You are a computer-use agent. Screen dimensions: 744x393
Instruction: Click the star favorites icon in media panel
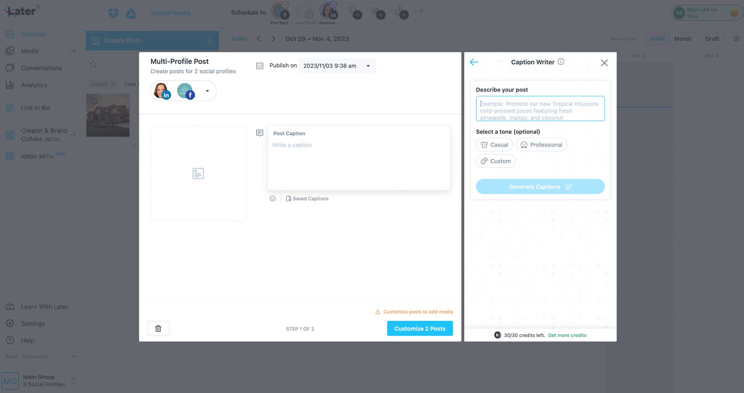point(93,64)
